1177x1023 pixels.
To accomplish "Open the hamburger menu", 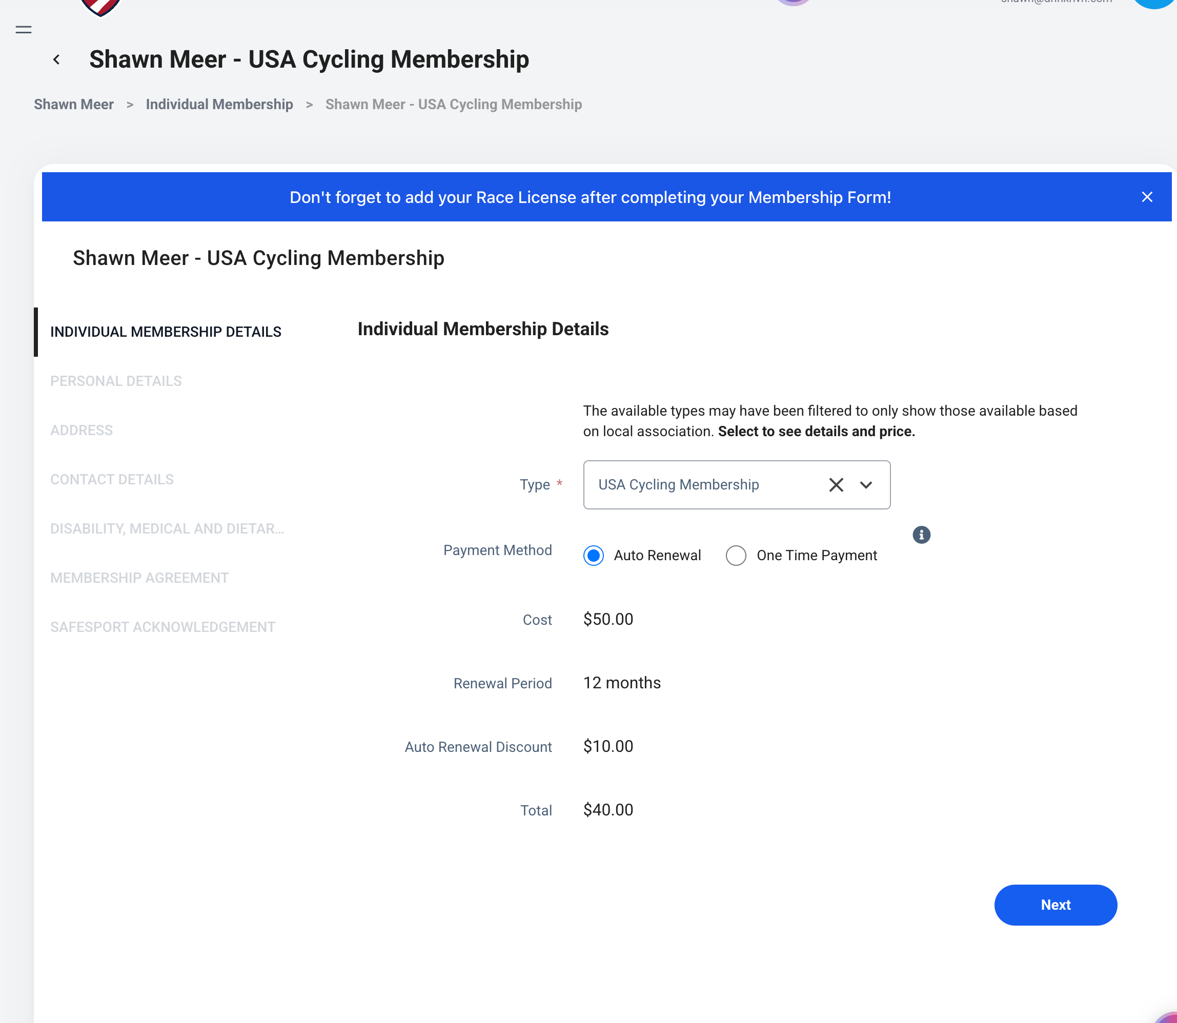I will (24, 30).
